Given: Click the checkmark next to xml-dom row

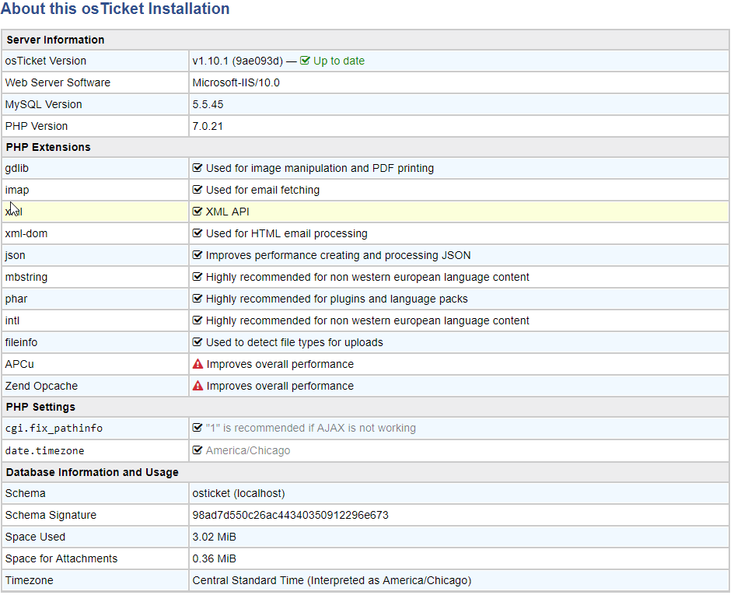Looking at the screenshot, I should point(197,233).
